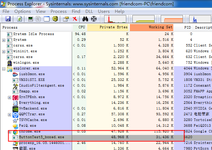Click the yellow gear DLL view icon
The image size is (212, 150).
click(55, 19)
